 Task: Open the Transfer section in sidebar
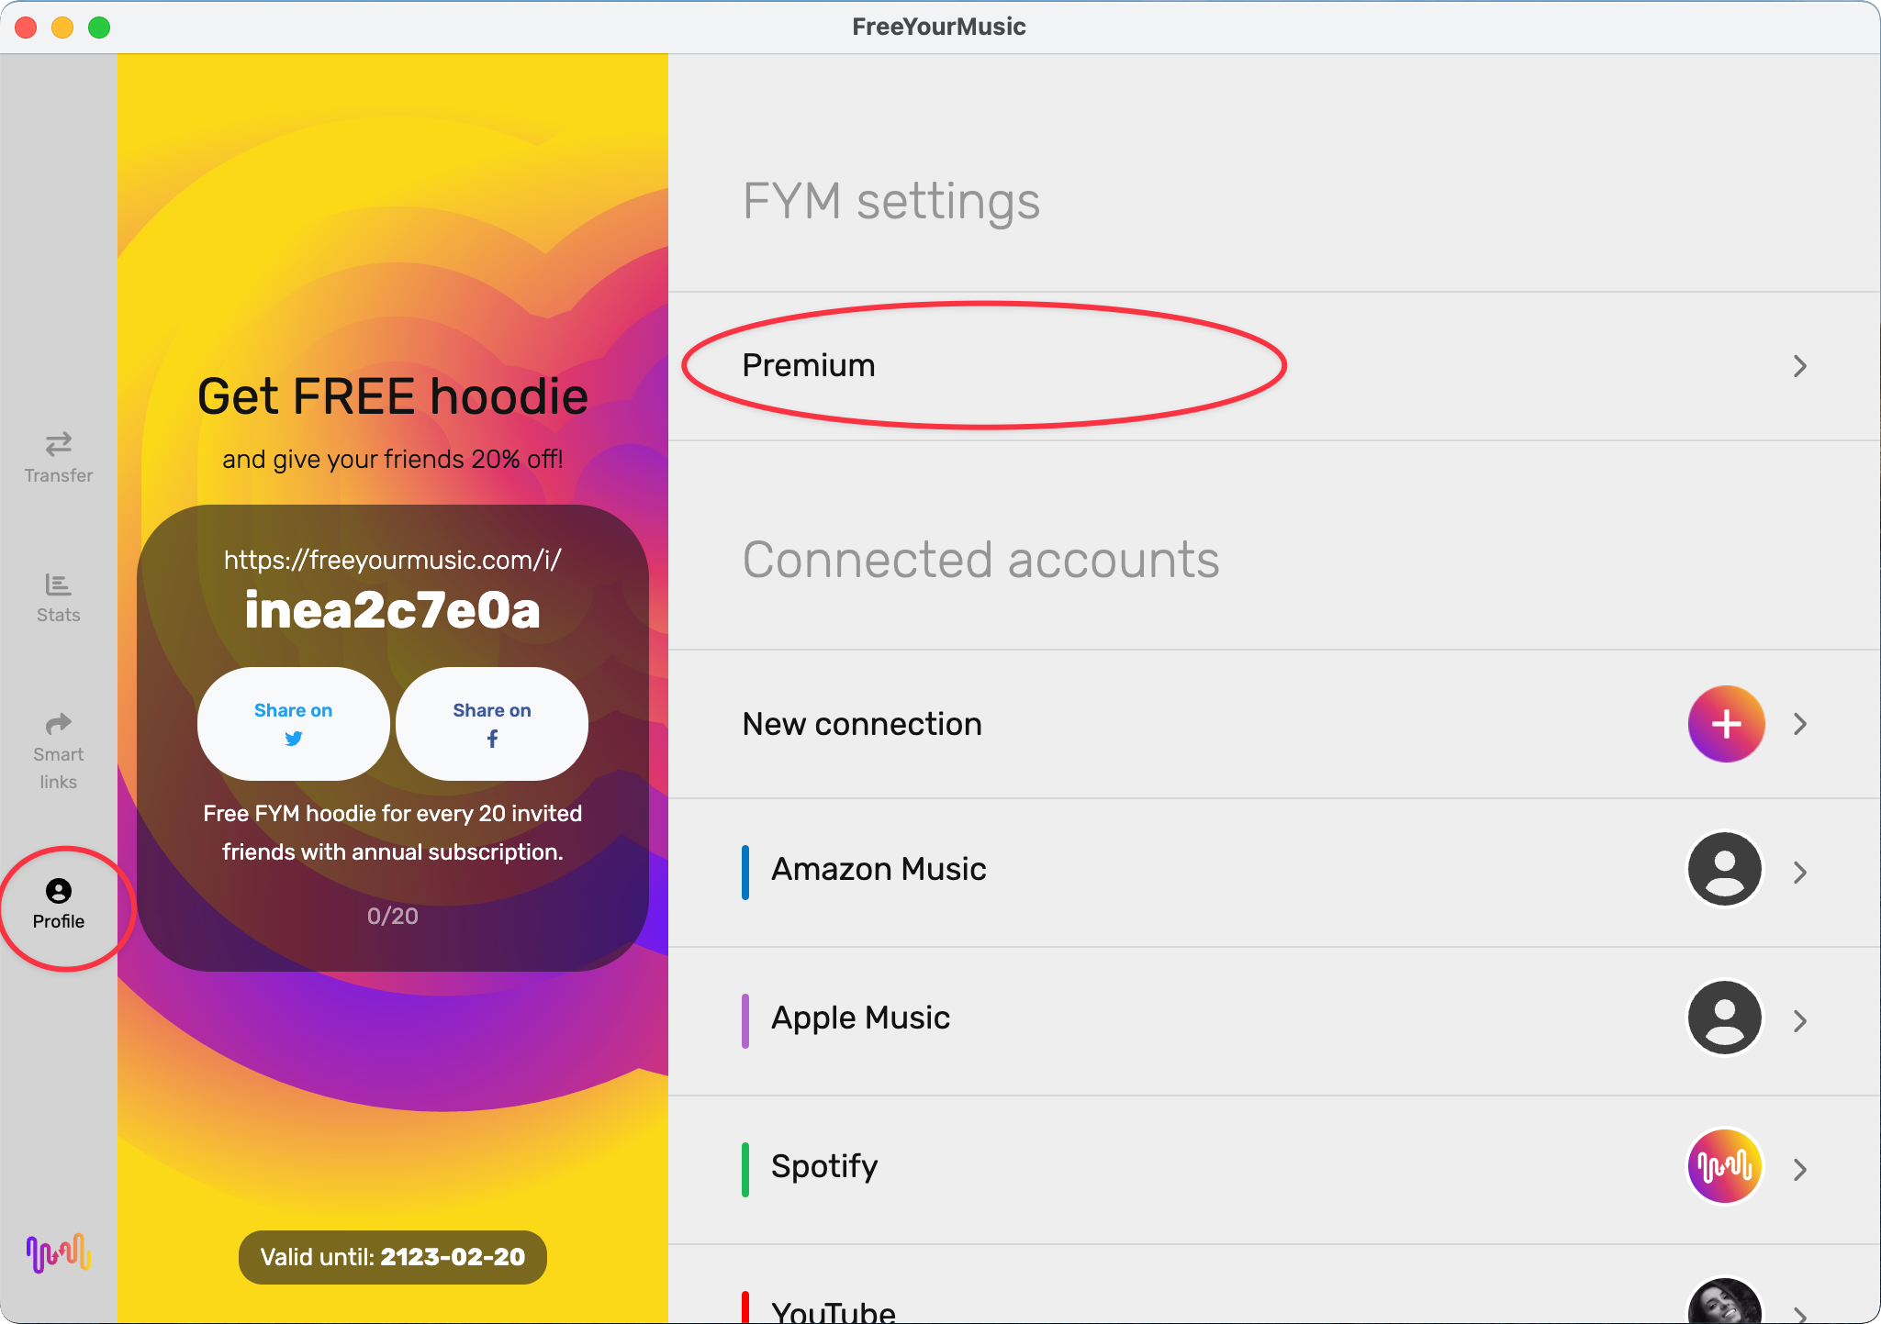click(58, 456)
